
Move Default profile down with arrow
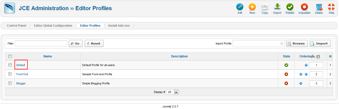coord(306,65)
